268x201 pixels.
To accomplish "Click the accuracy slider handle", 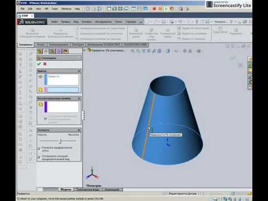I will coord(60,141).
